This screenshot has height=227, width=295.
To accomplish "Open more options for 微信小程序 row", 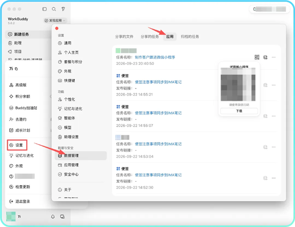I will (274, 57).
